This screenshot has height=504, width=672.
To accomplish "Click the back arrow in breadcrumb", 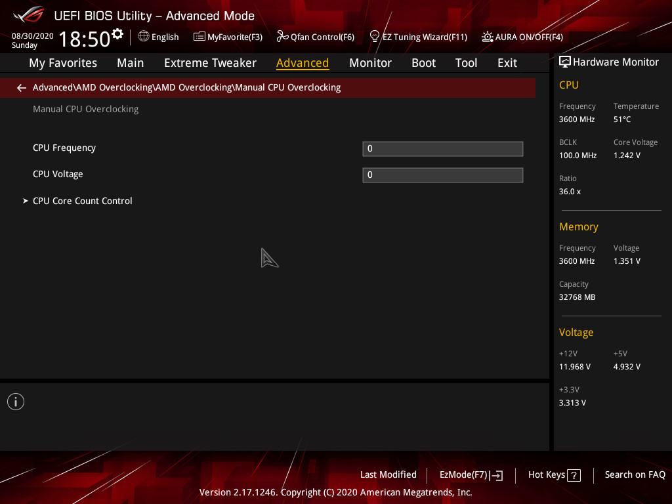I will point(22,88).
